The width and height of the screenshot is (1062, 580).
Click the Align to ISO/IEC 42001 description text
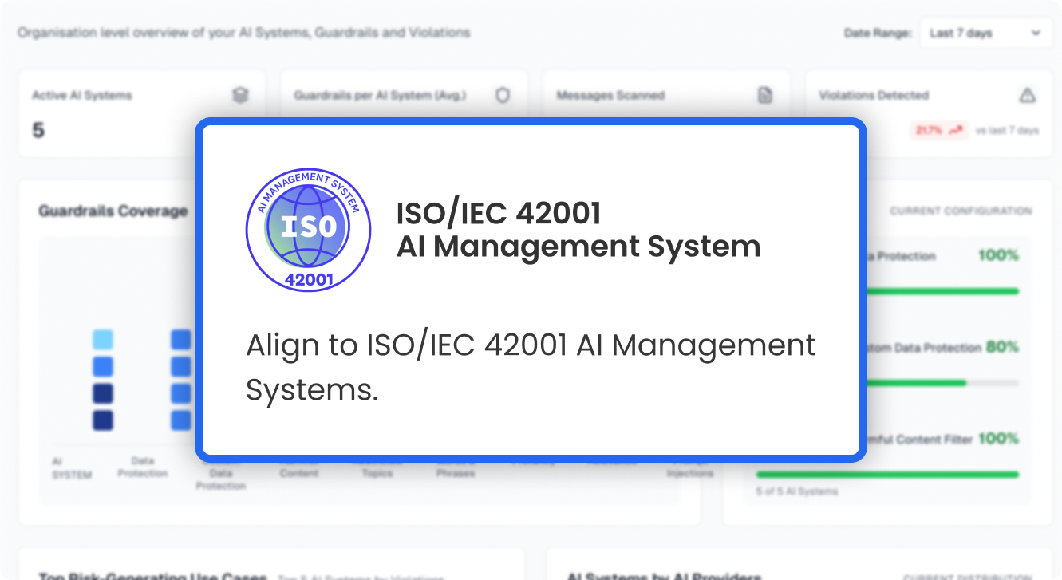pos(531,368)
